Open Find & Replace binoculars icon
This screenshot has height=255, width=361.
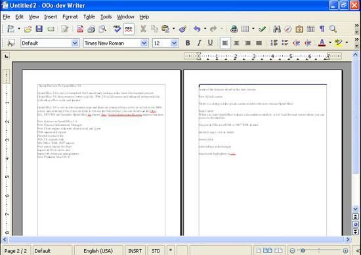click(x=276, y=29)
